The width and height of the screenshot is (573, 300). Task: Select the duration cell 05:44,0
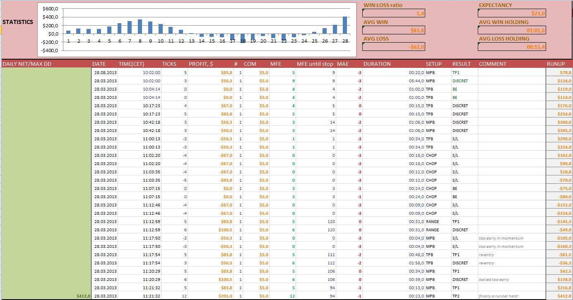(394, 81)
